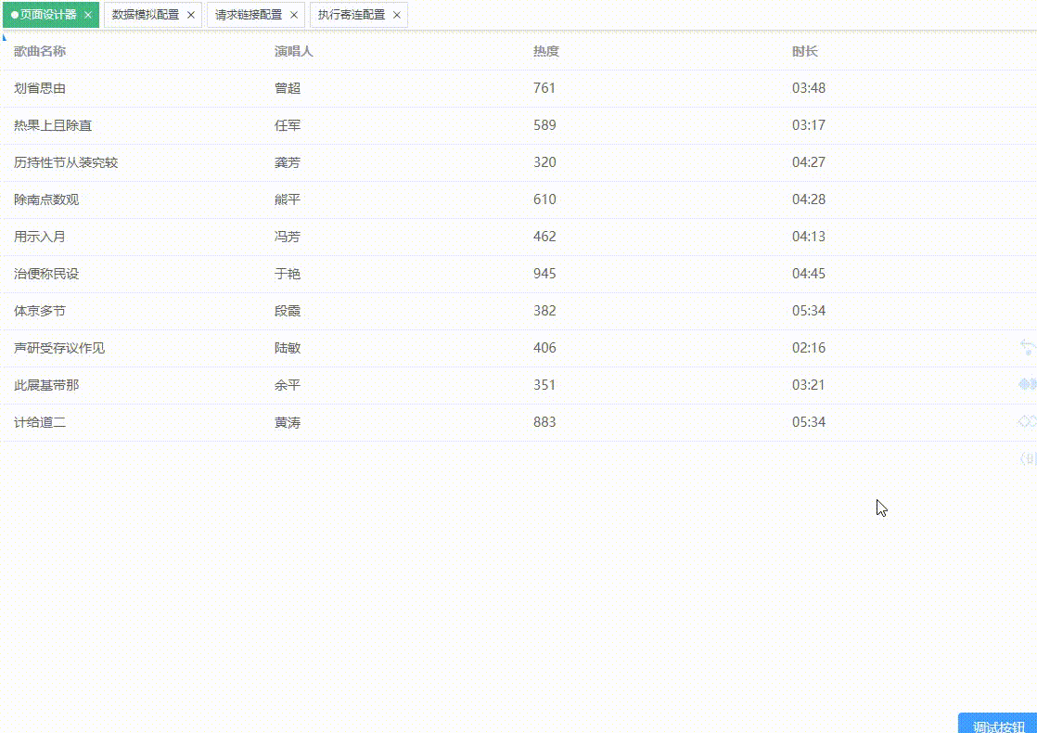
Task: Click singer 于艳
Action: pyautogui.click(x=288, y=274)
